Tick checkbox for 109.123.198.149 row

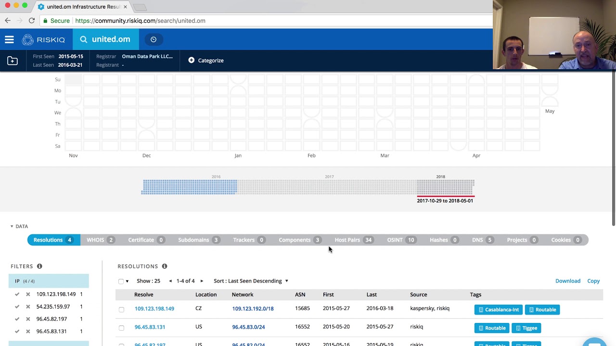(121, 309)
